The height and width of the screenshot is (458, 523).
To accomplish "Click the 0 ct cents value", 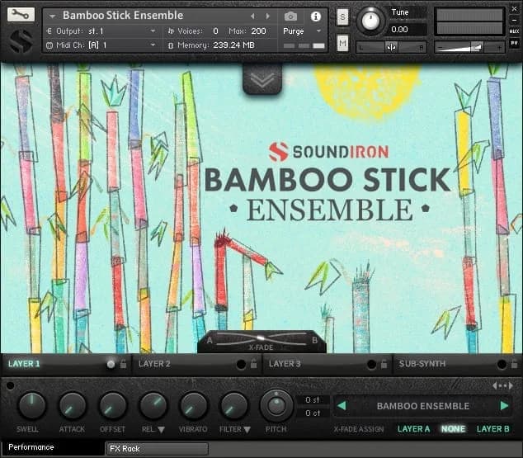I will click(x=313, y=413).
